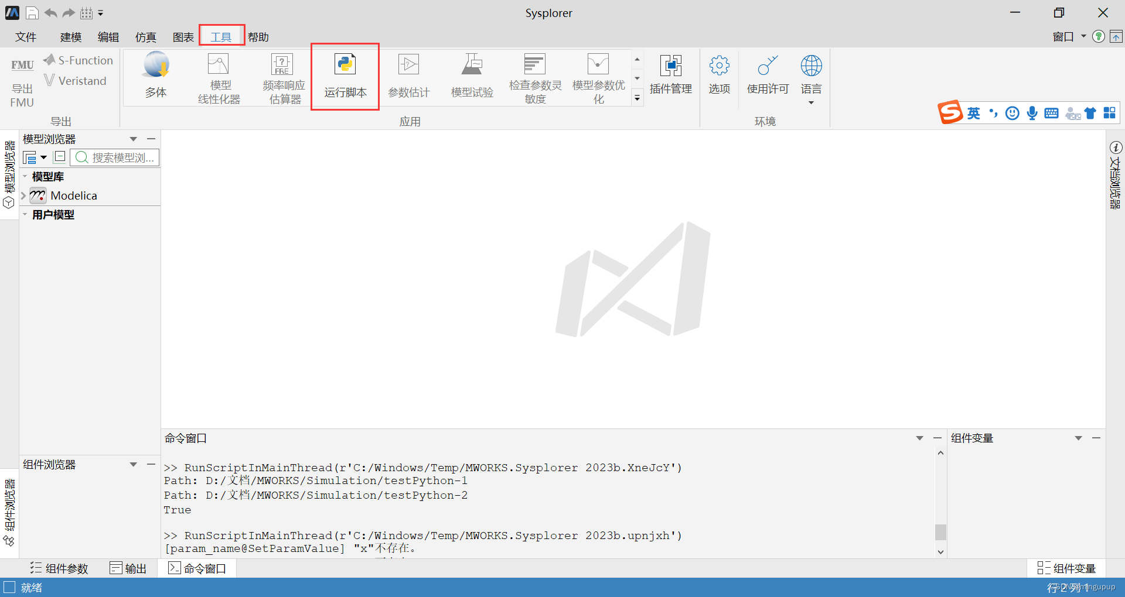
Task: Open the 参数估计 tool
Action: coord(410,76)
